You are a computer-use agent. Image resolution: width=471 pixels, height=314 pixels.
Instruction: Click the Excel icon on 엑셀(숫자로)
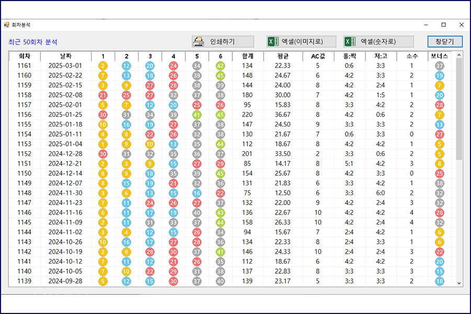(x=350, y=41)
